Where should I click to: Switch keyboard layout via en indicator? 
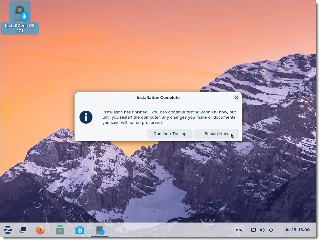pyautogui.click(x=239, y=230)
